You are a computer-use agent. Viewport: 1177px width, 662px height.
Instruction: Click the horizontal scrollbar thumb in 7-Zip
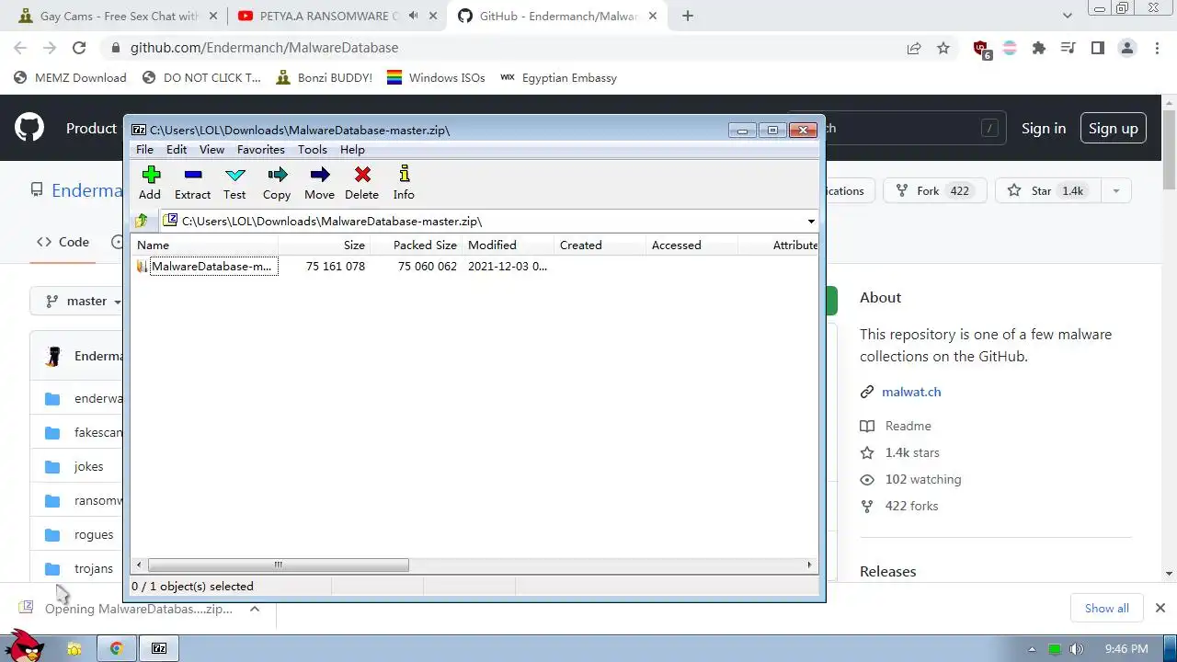(278, 565)
